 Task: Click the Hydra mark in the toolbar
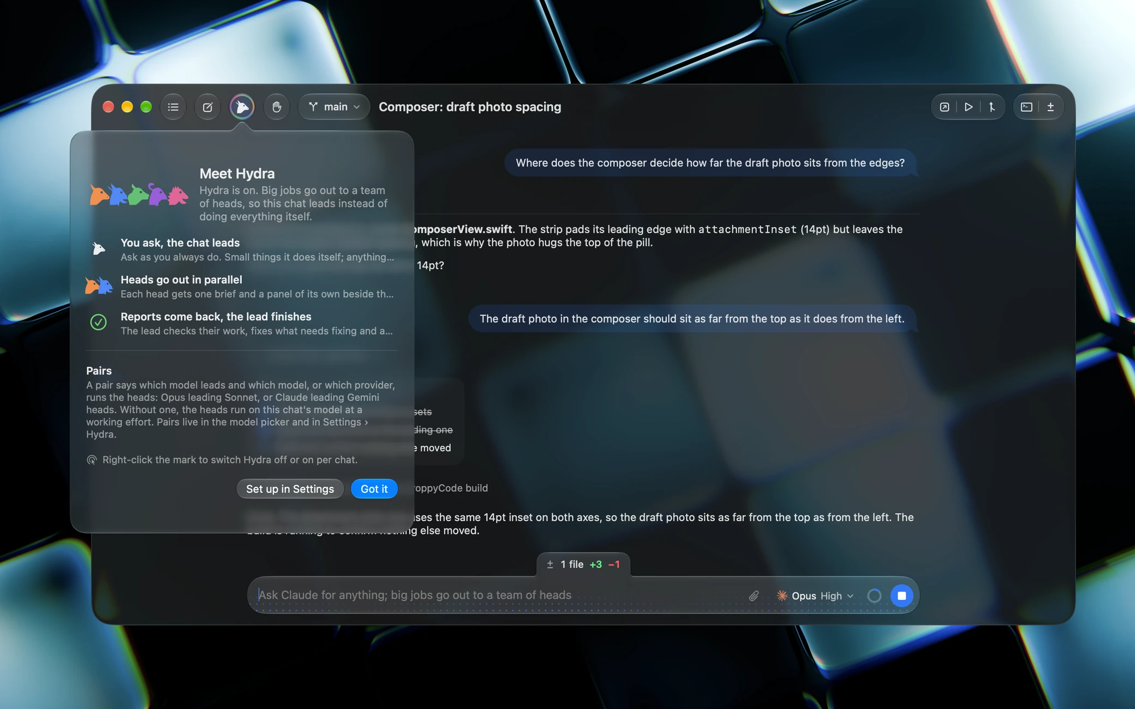pyautogui.click(x=242, y=107)
